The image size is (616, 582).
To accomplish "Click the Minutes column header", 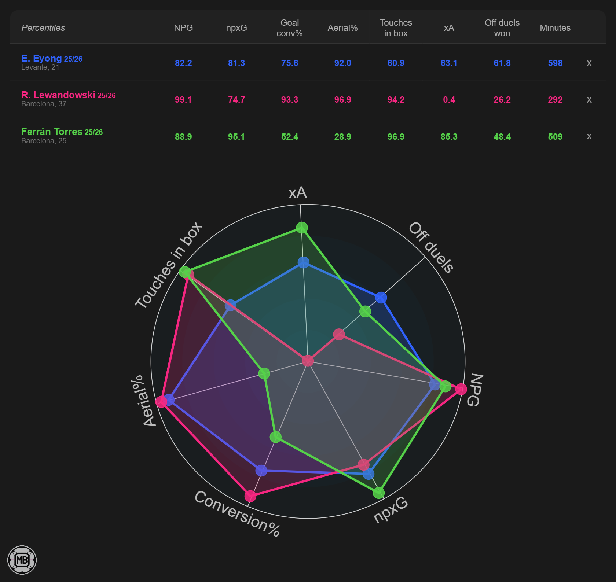I will 555,28.
